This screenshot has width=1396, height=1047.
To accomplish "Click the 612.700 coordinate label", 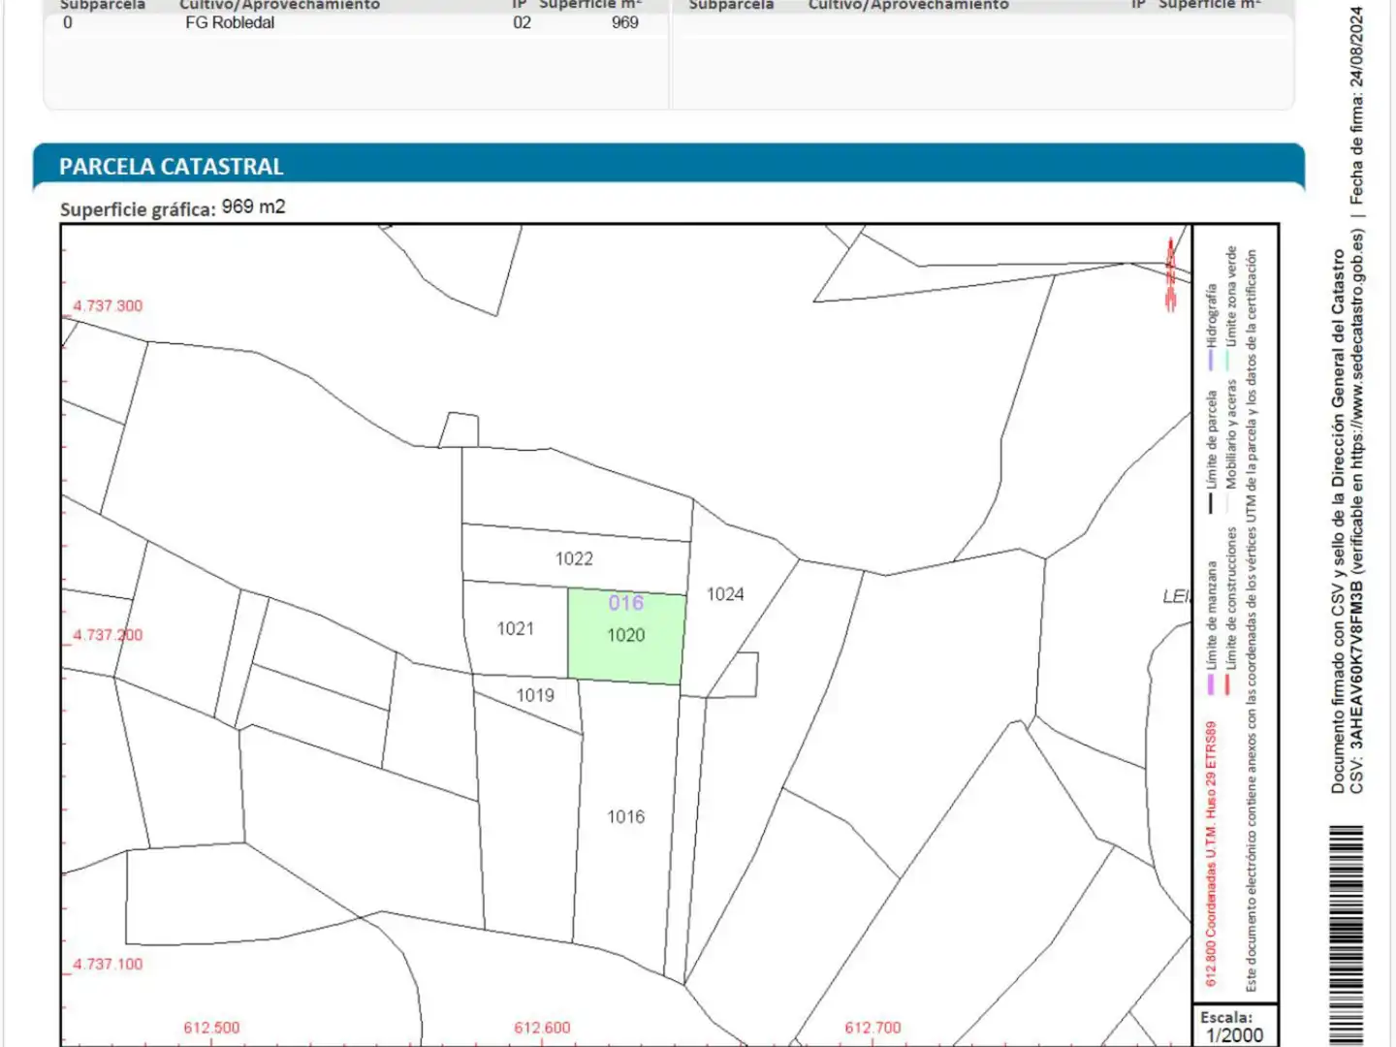I will tap(872, 1028).
